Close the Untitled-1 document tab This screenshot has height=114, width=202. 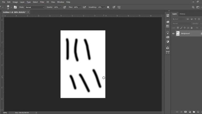(28, 12)
